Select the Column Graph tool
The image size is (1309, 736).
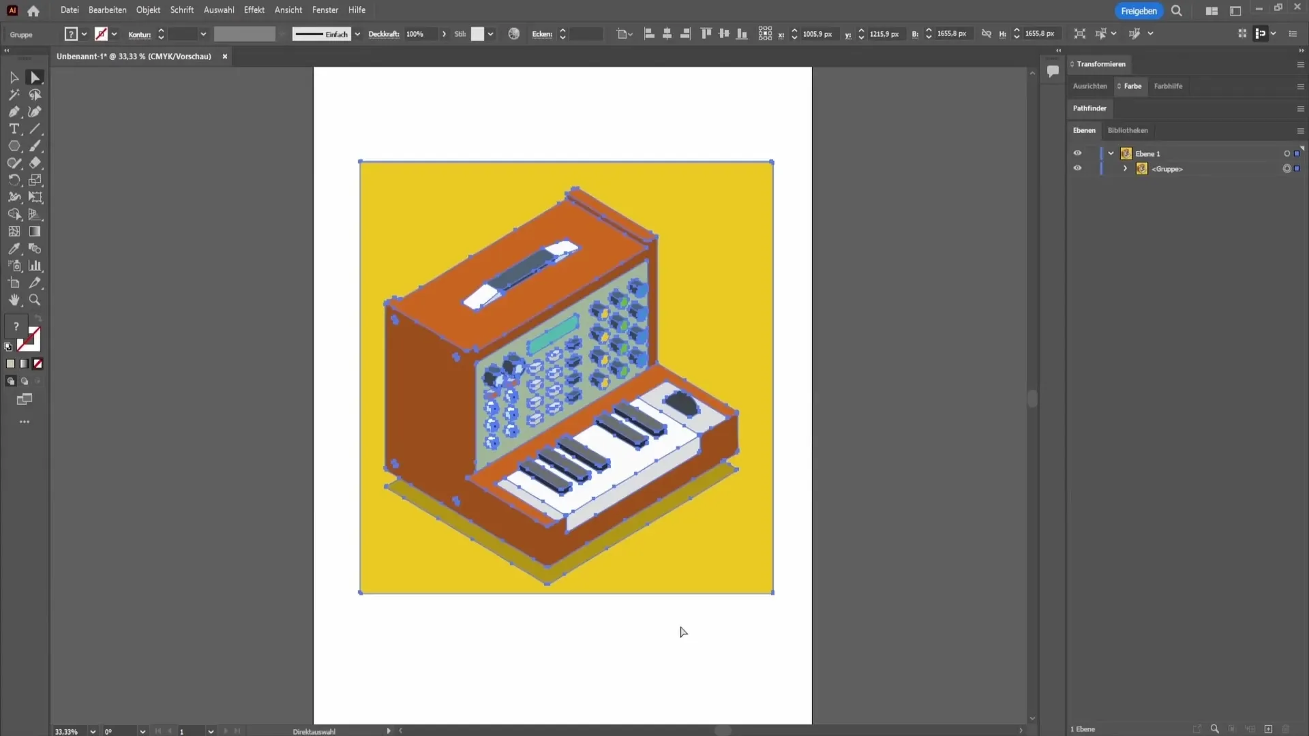[35, 266]
